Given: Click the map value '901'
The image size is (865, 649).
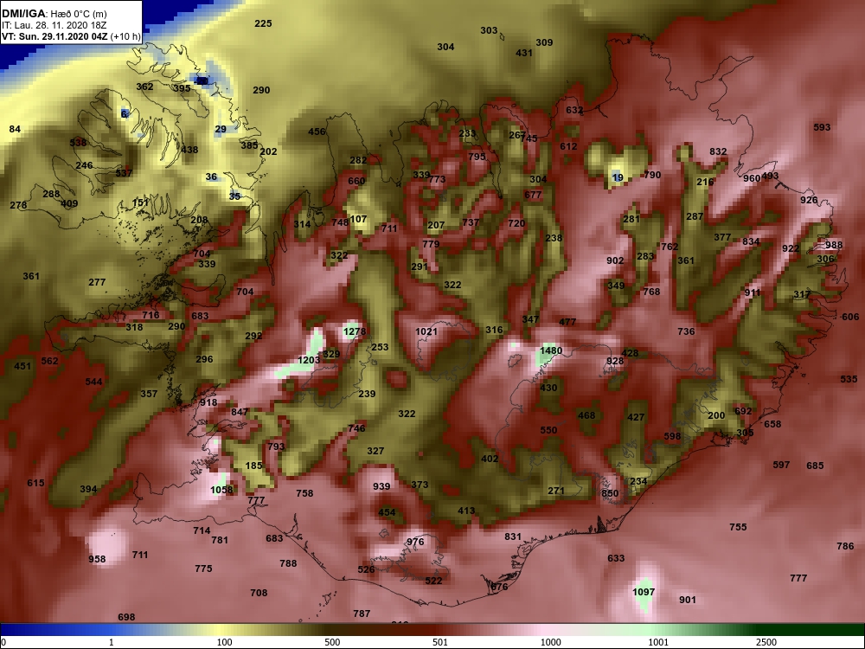Looking at the screenshot, I should 688,600.
